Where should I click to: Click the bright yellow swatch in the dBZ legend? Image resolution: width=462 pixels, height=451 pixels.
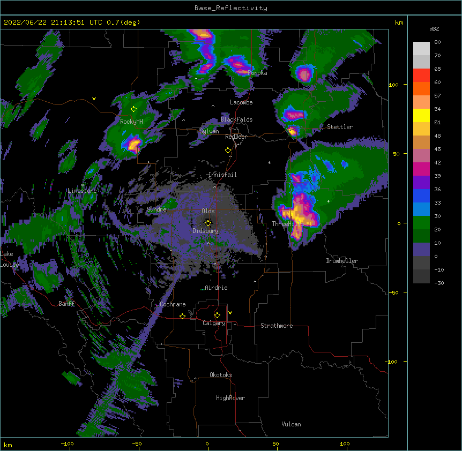coord(421,115)
